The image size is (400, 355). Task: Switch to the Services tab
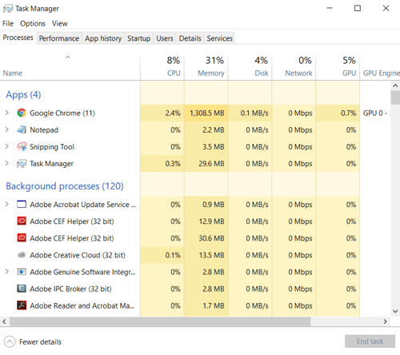point(219,38)
